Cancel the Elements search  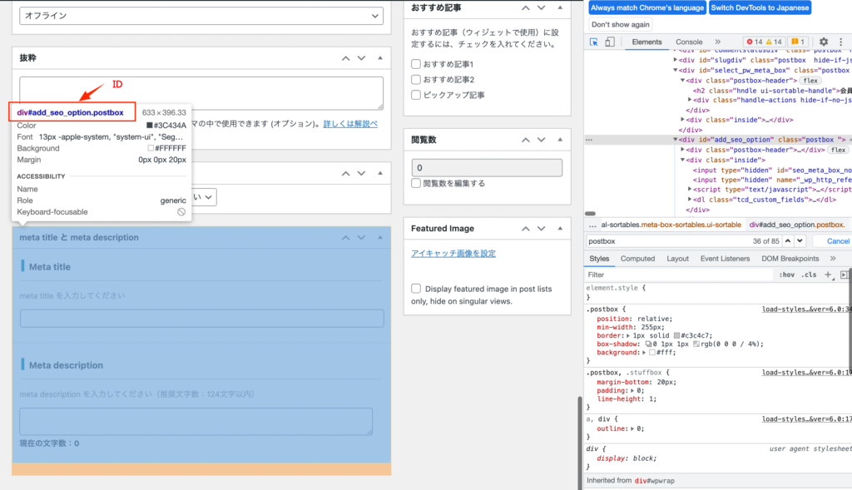(837, 241)
